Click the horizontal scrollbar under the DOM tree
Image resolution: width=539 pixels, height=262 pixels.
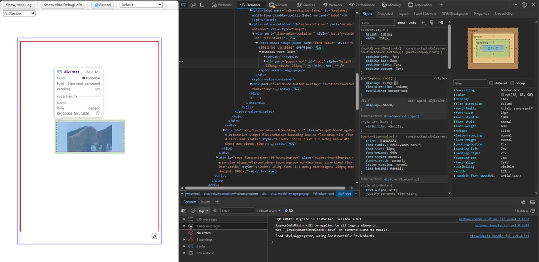(265, 188)
